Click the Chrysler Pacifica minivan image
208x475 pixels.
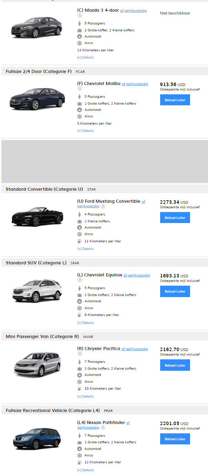[37, 364]
